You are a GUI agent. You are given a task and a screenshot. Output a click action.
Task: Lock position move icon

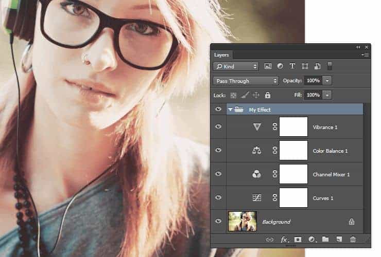coord(256,95)
